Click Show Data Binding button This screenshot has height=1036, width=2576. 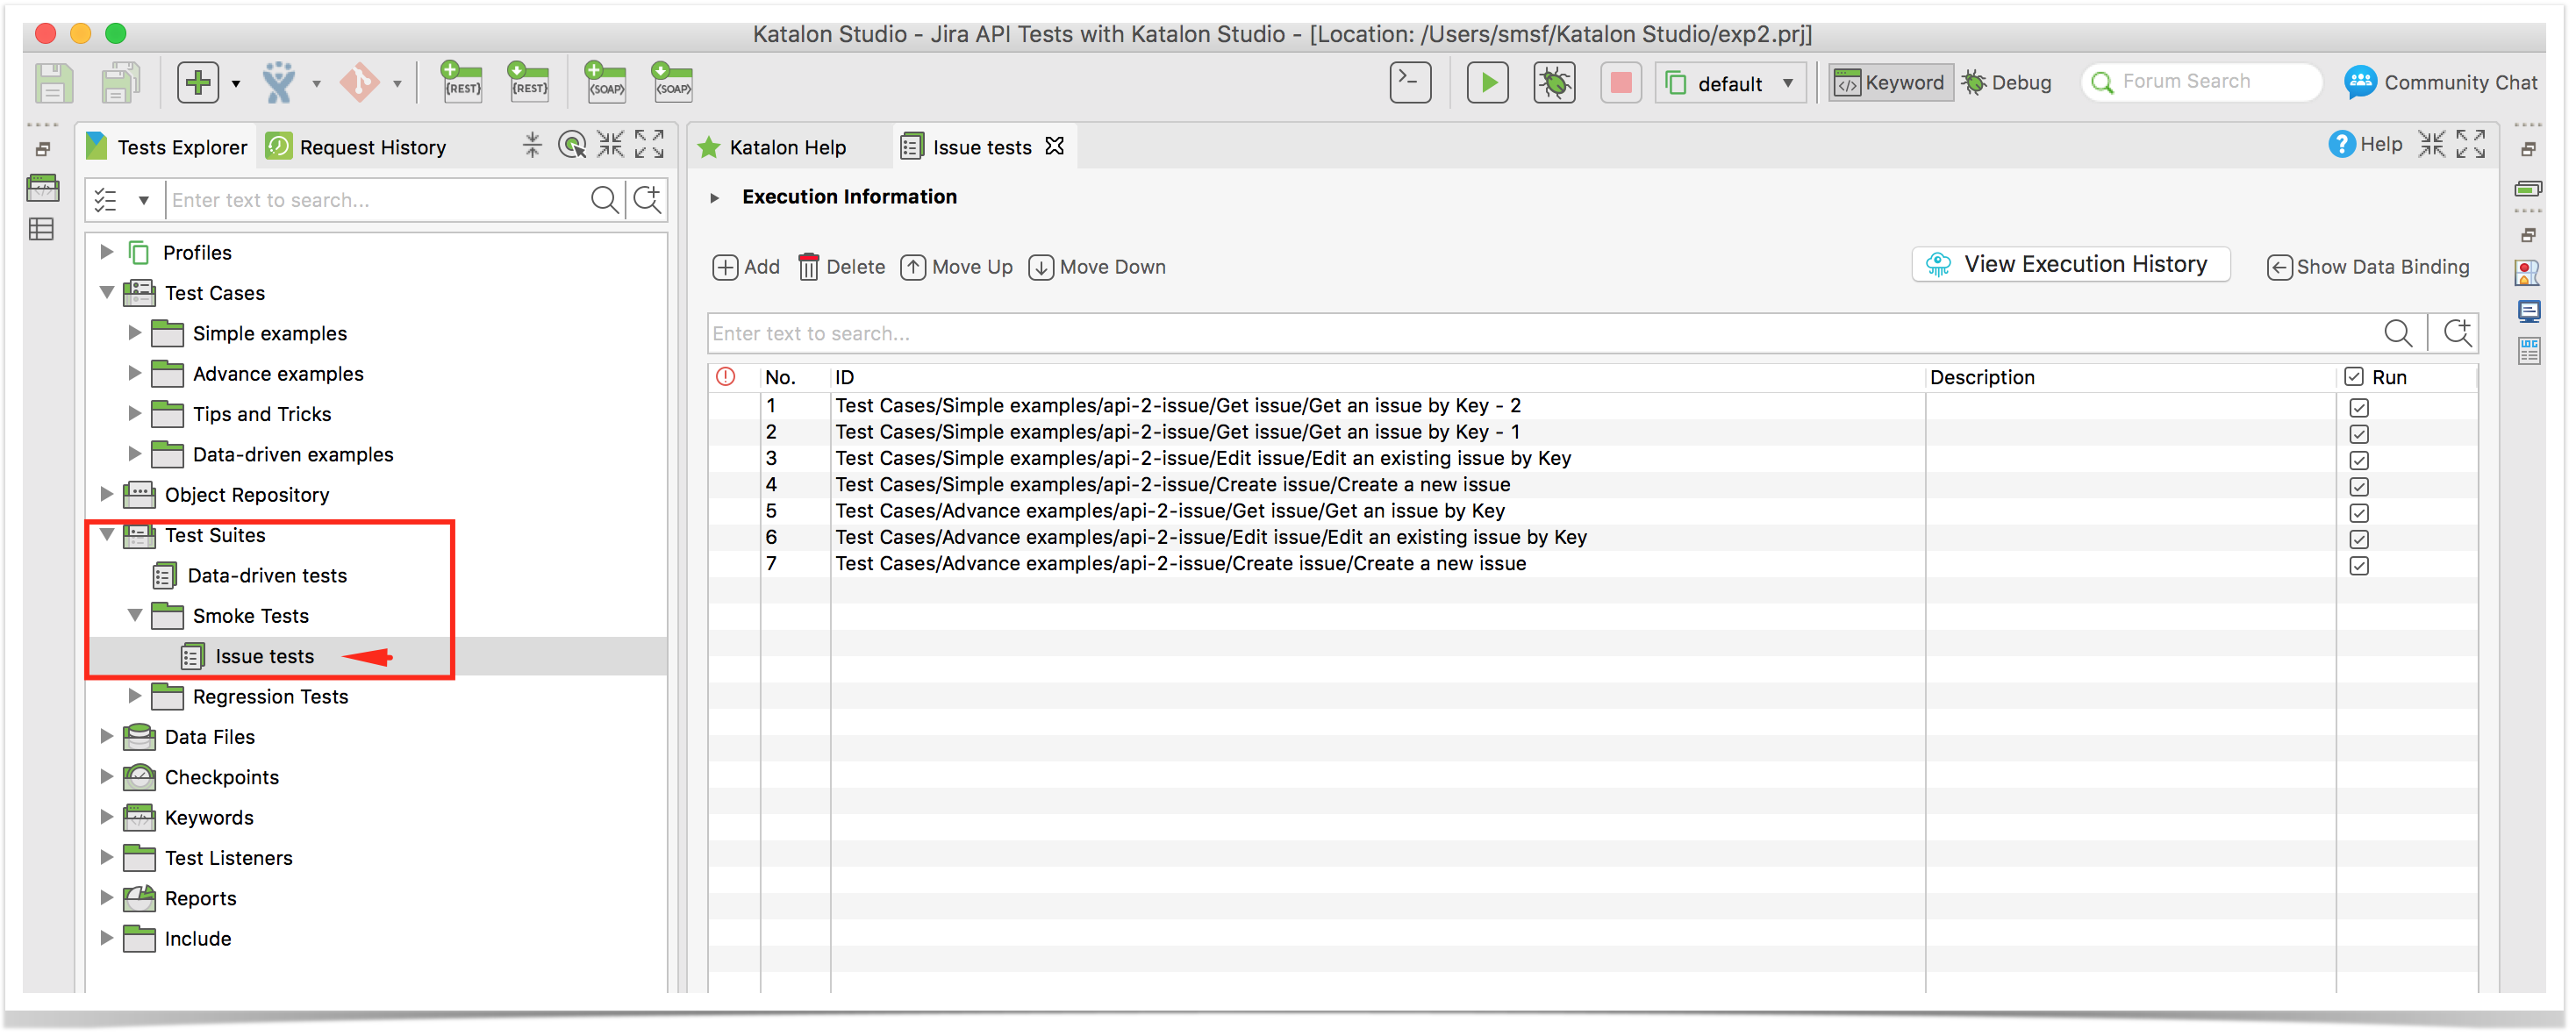2369,268
